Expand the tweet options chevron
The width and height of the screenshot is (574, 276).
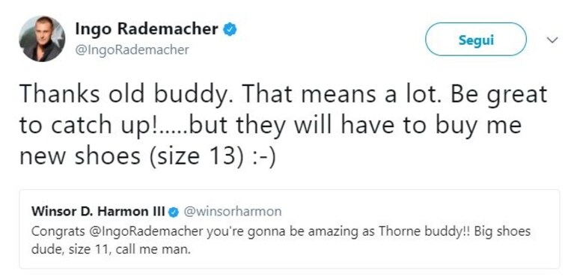tap(552, 40)
